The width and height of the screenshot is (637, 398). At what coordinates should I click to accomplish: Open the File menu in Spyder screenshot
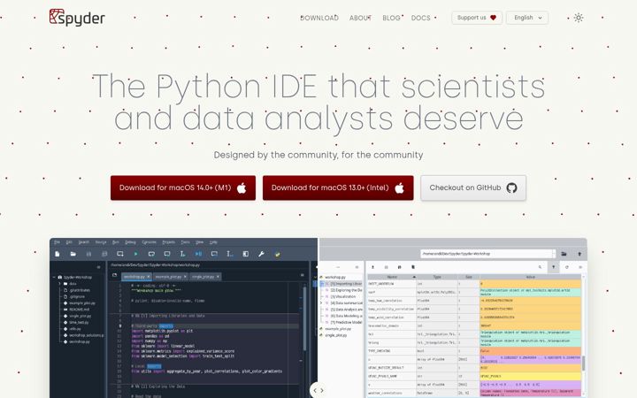[57, 242]
